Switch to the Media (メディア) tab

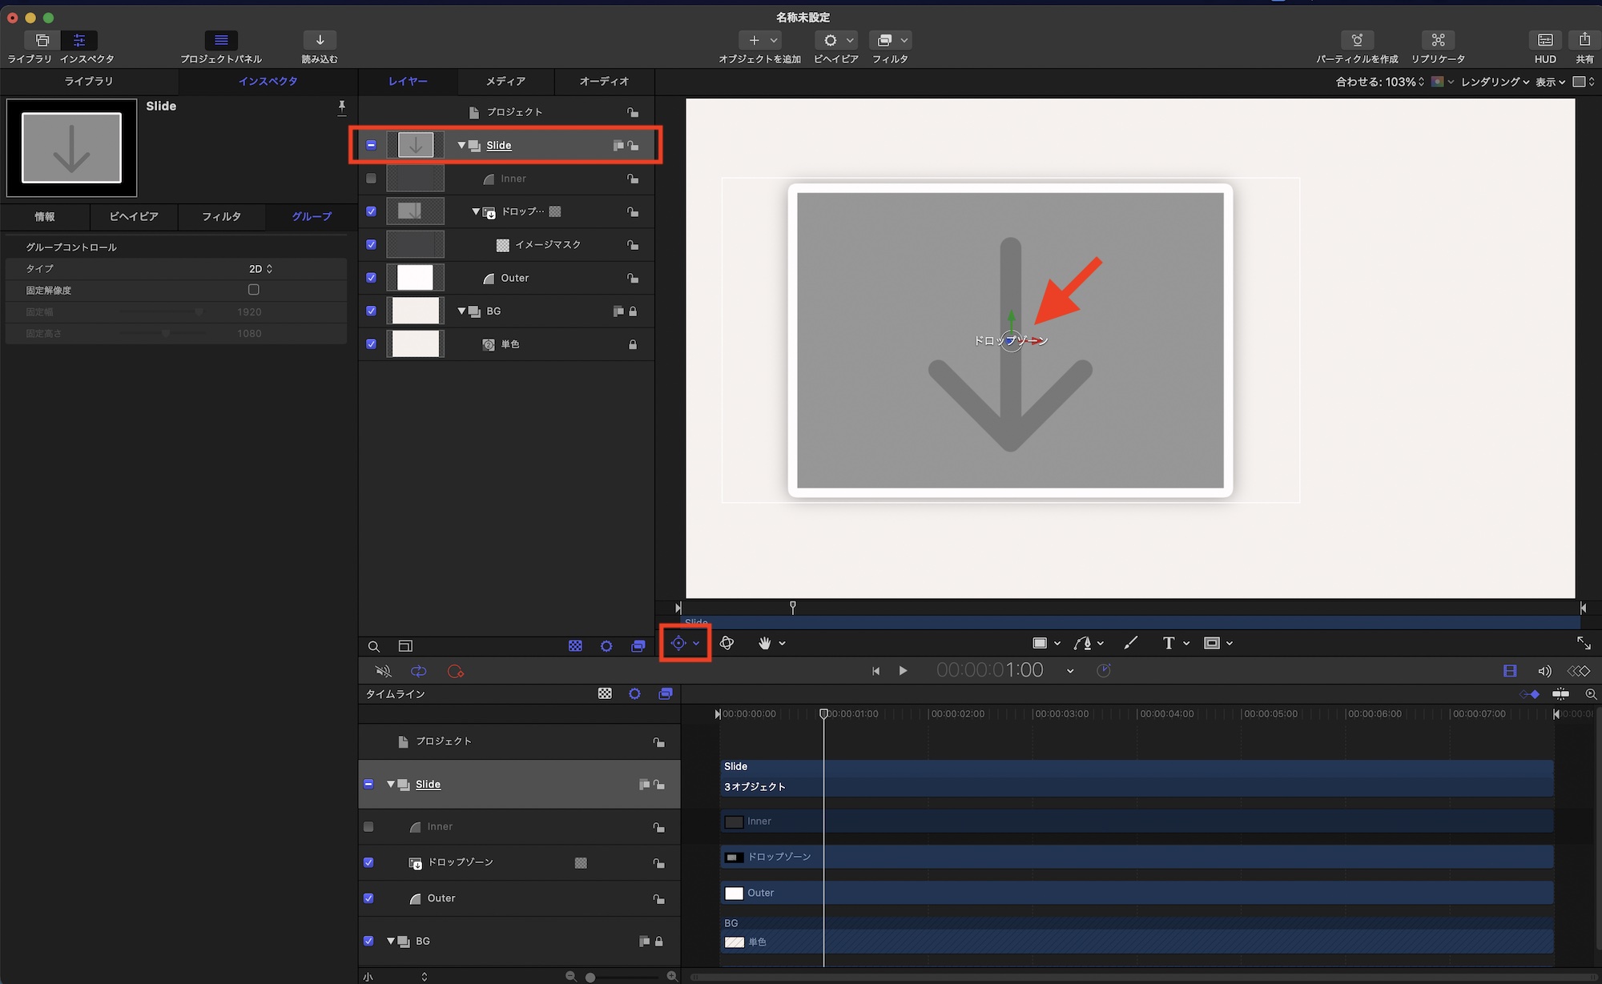(x=505, y=81)
